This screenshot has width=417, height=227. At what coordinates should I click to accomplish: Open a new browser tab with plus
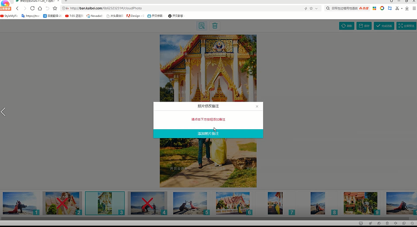tap(66, 1)
